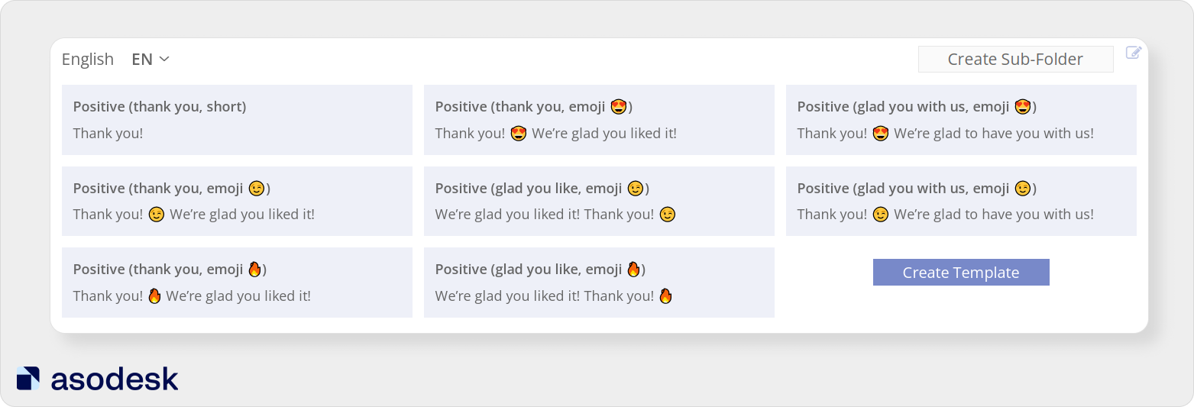Click the edit pencil icon top right
Screen dimensions: 1194x407
pyautogui.click(x=1134, y=53)
